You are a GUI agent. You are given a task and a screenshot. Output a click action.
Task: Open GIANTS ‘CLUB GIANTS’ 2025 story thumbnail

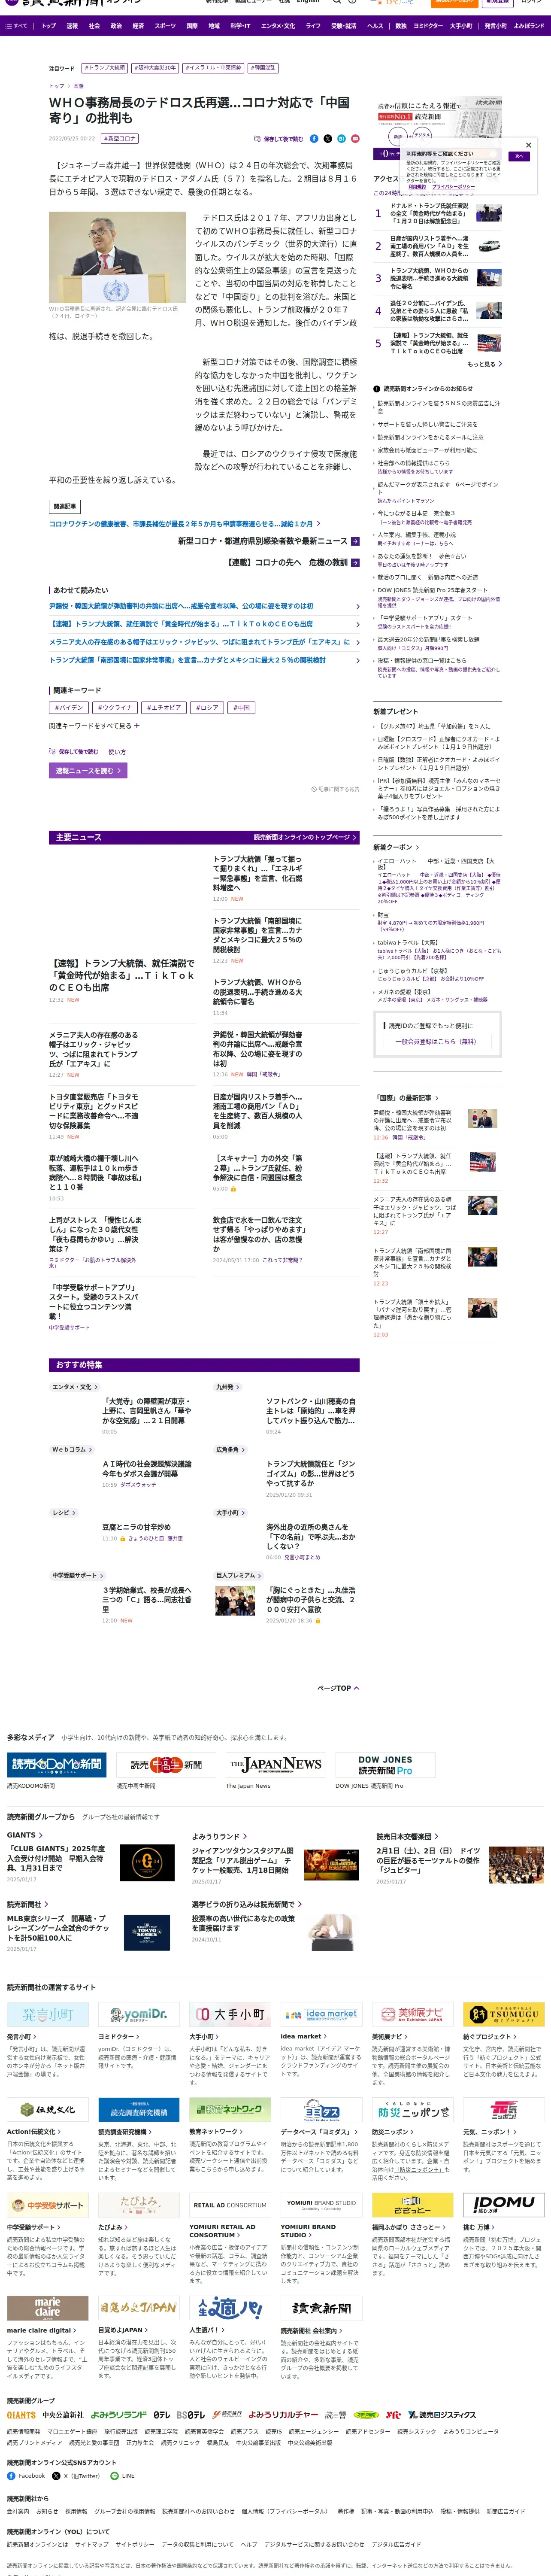tap(147, 1862)
